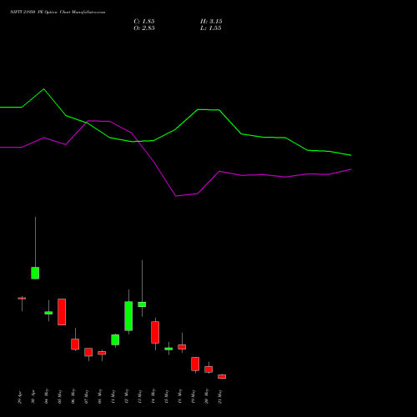This screenshot has height=417, width=417.
Task: Click the chart title text at top left
Action: click(58, 13)
